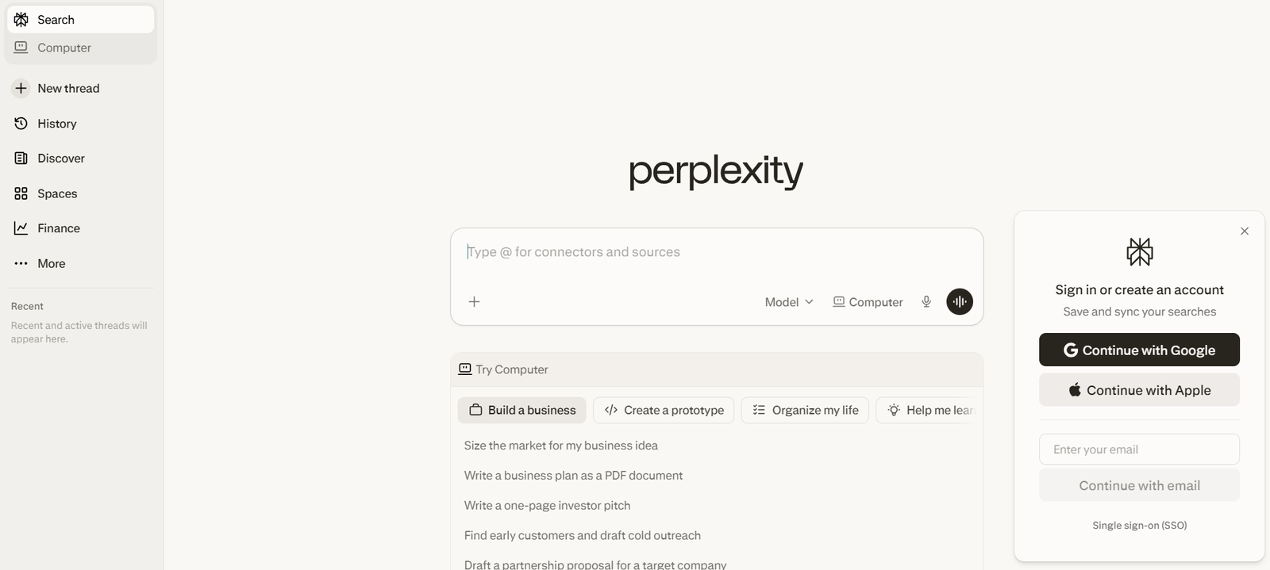Open Single sign-on (SSO) option

(1139, 525)
